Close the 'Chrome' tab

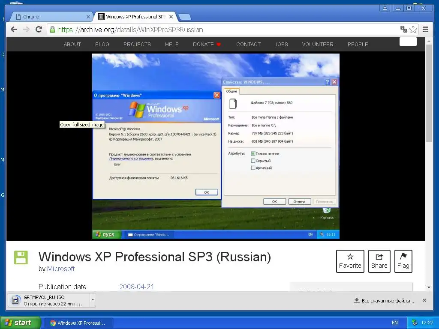(88, 17)
